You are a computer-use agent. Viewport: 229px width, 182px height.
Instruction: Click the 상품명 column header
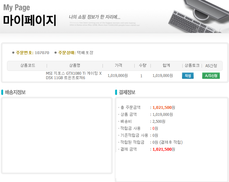point(75,66)
